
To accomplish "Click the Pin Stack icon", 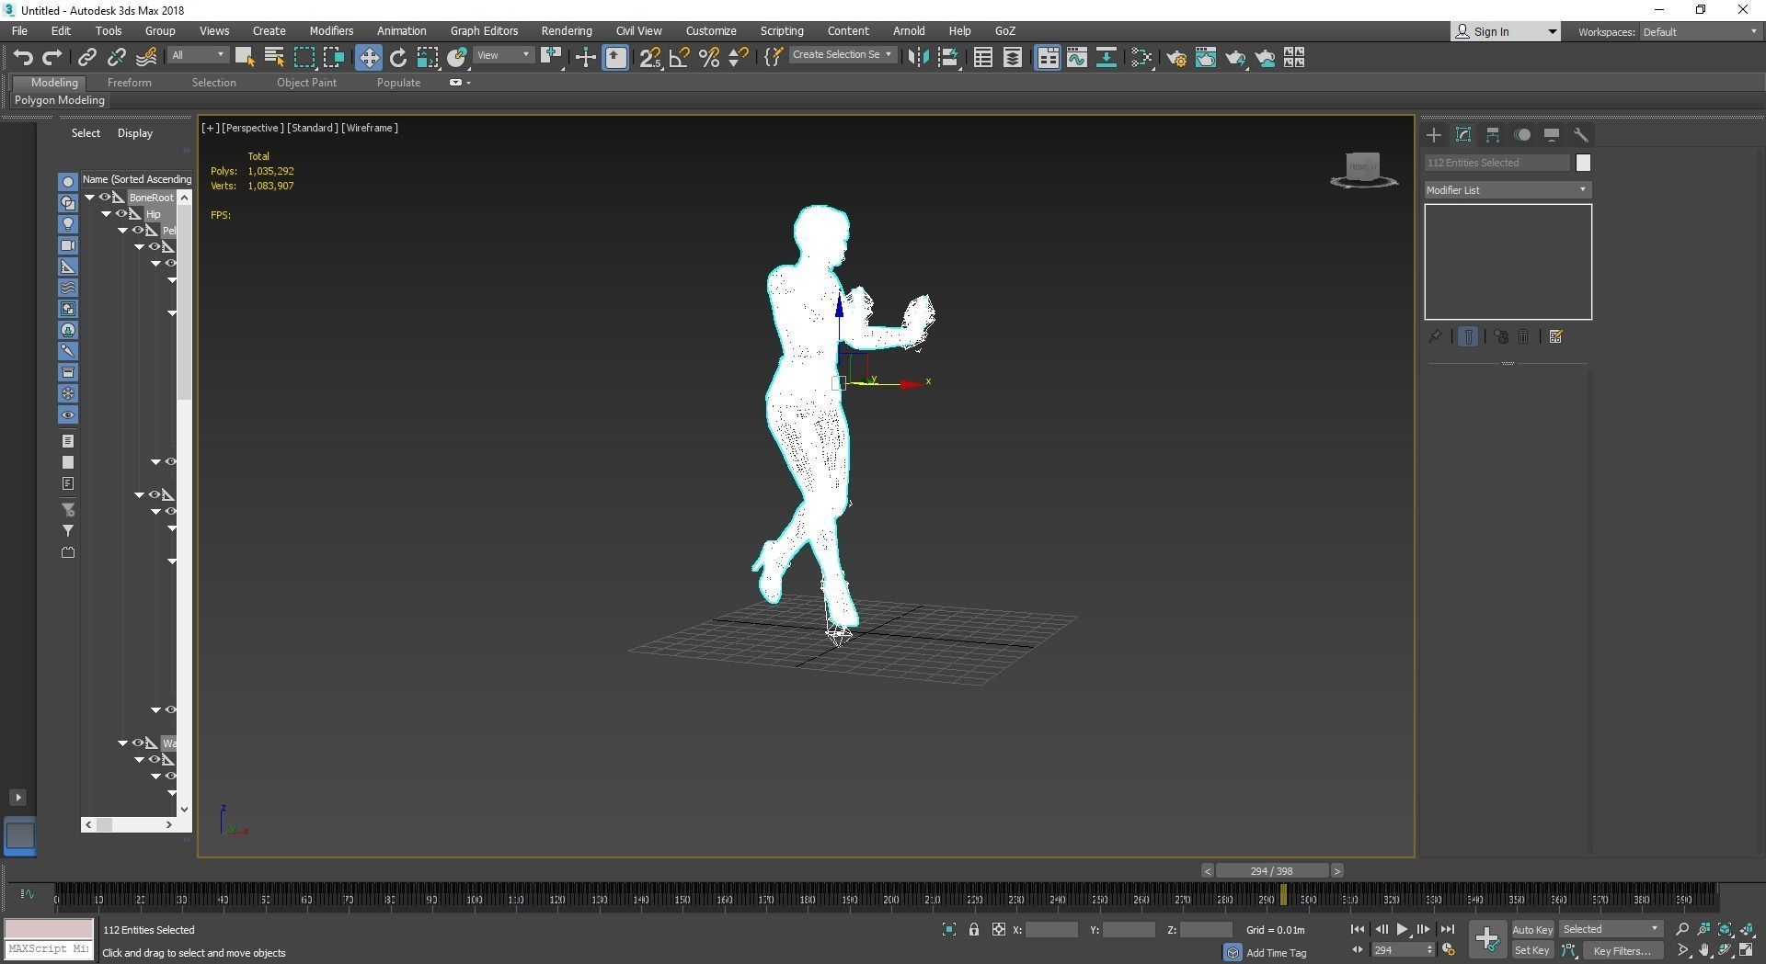I will (1435, 337).
